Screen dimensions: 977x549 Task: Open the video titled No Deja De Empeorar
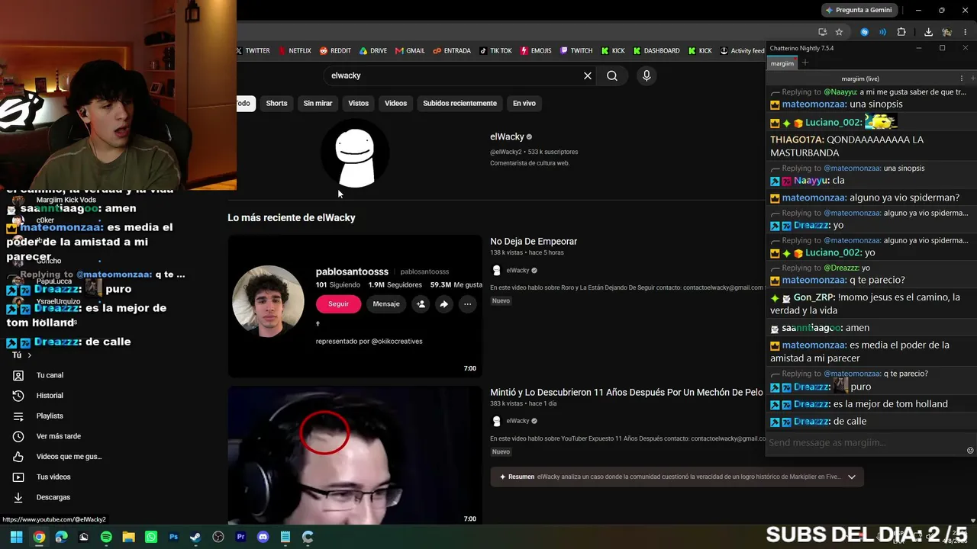coord(534,241)
